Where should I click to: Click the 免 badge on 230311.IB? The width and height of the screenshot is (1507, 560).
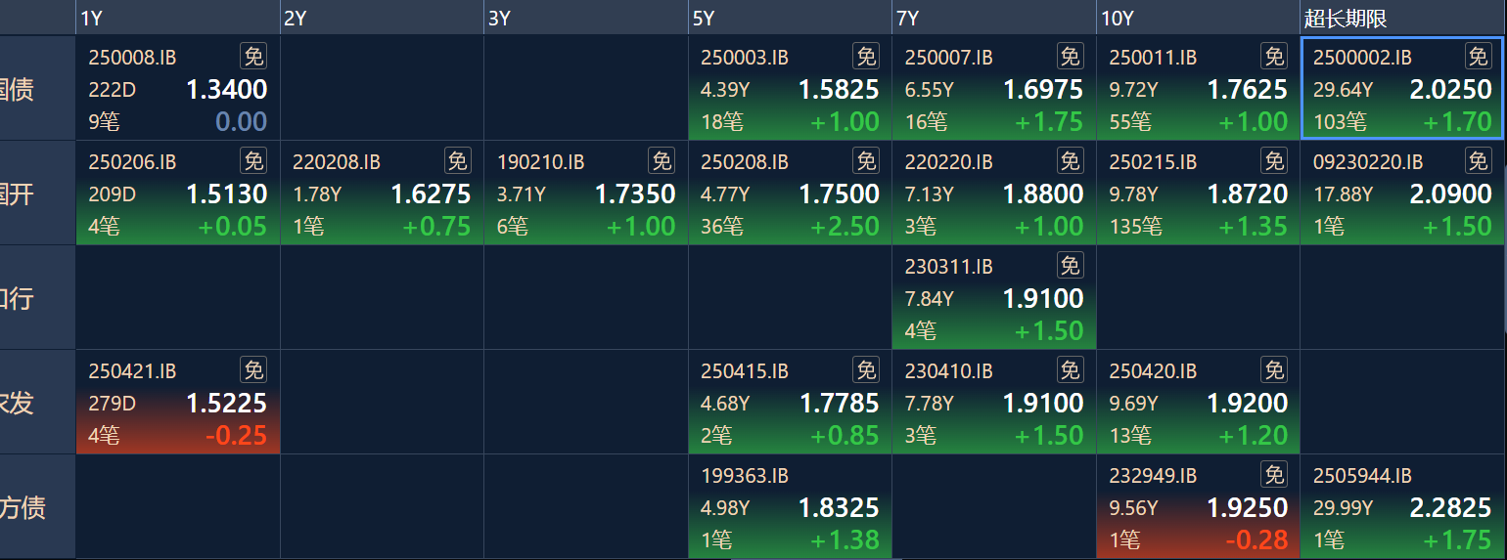coord(1071,266)
